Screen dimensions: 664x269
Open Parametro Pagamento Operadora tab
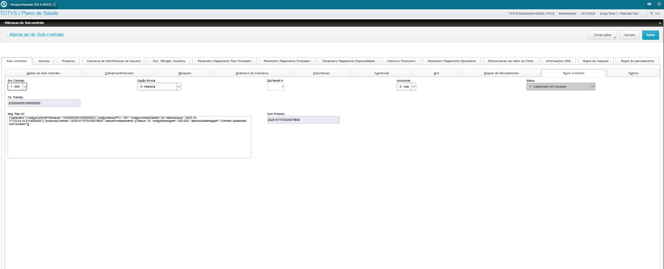pyautogui.click(x=452, y=61)
